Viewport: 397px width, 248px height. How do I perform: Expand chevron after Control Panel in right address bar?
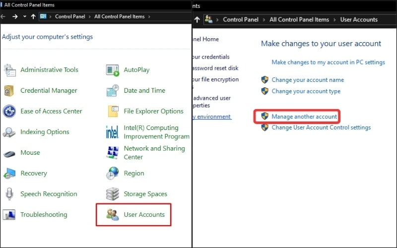[x=264, y=20]
